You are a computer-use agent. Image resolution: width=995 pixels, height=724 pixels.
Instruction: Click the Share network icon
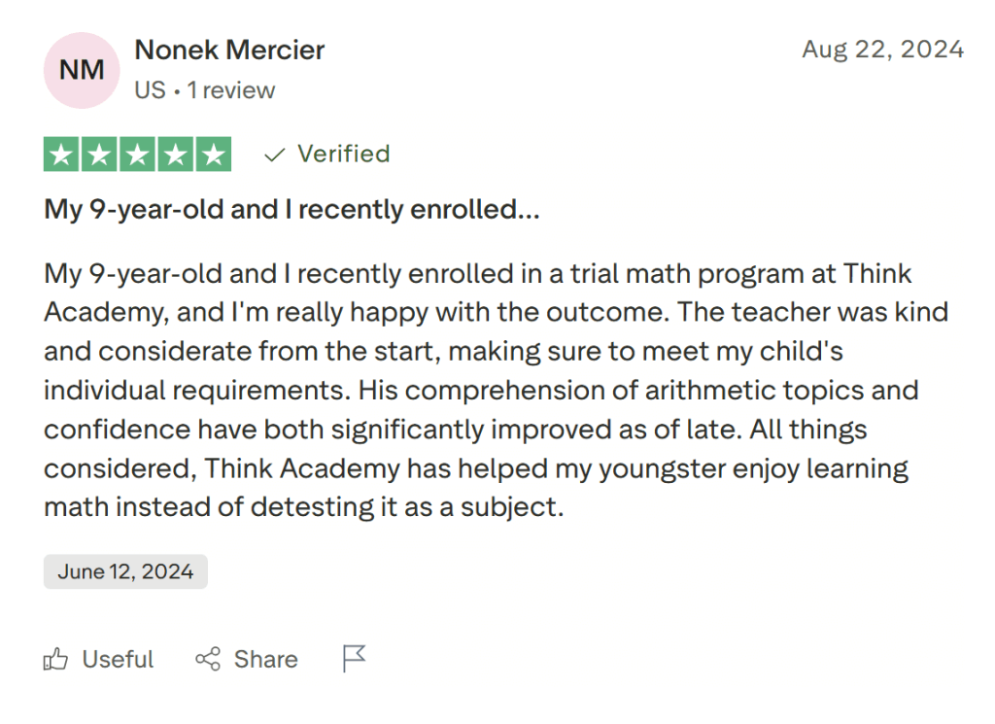pyautogui.click(x=207, y=659)
